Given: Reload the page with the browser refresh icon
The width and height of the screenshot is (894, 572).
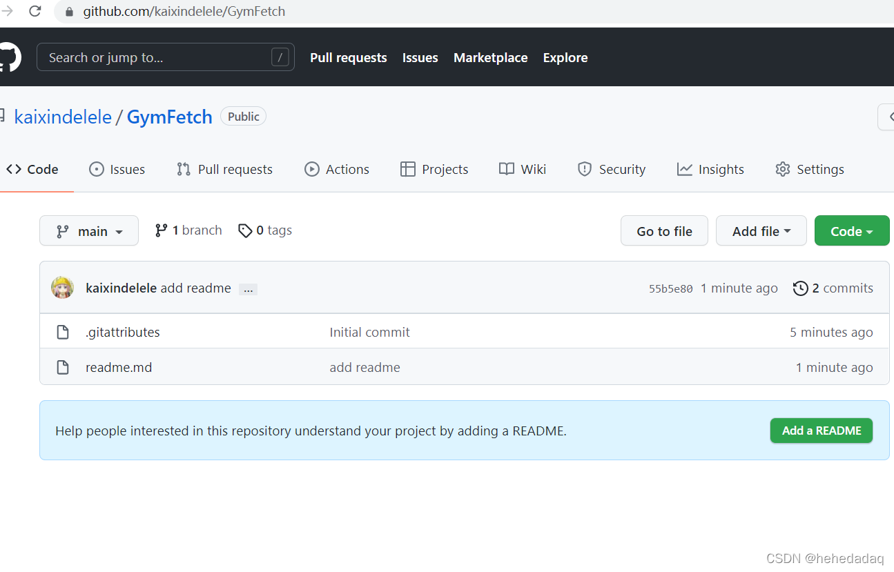Looking at the screenshot, I should [x=35, y=11].
